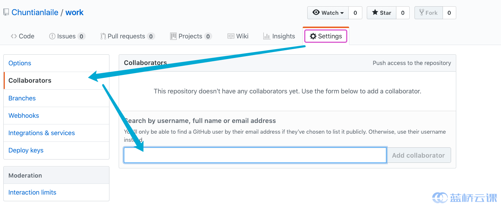The width and height of the screenshot is (501, 209).
Task: Open Options in the settings sidebar
Action: click(x=57, y=63)
